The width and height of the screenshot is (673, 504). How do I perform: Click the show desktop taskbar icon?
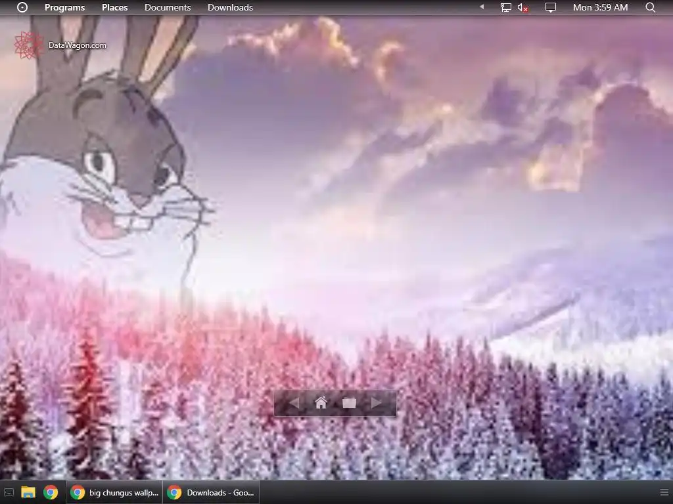pos(9,492)
